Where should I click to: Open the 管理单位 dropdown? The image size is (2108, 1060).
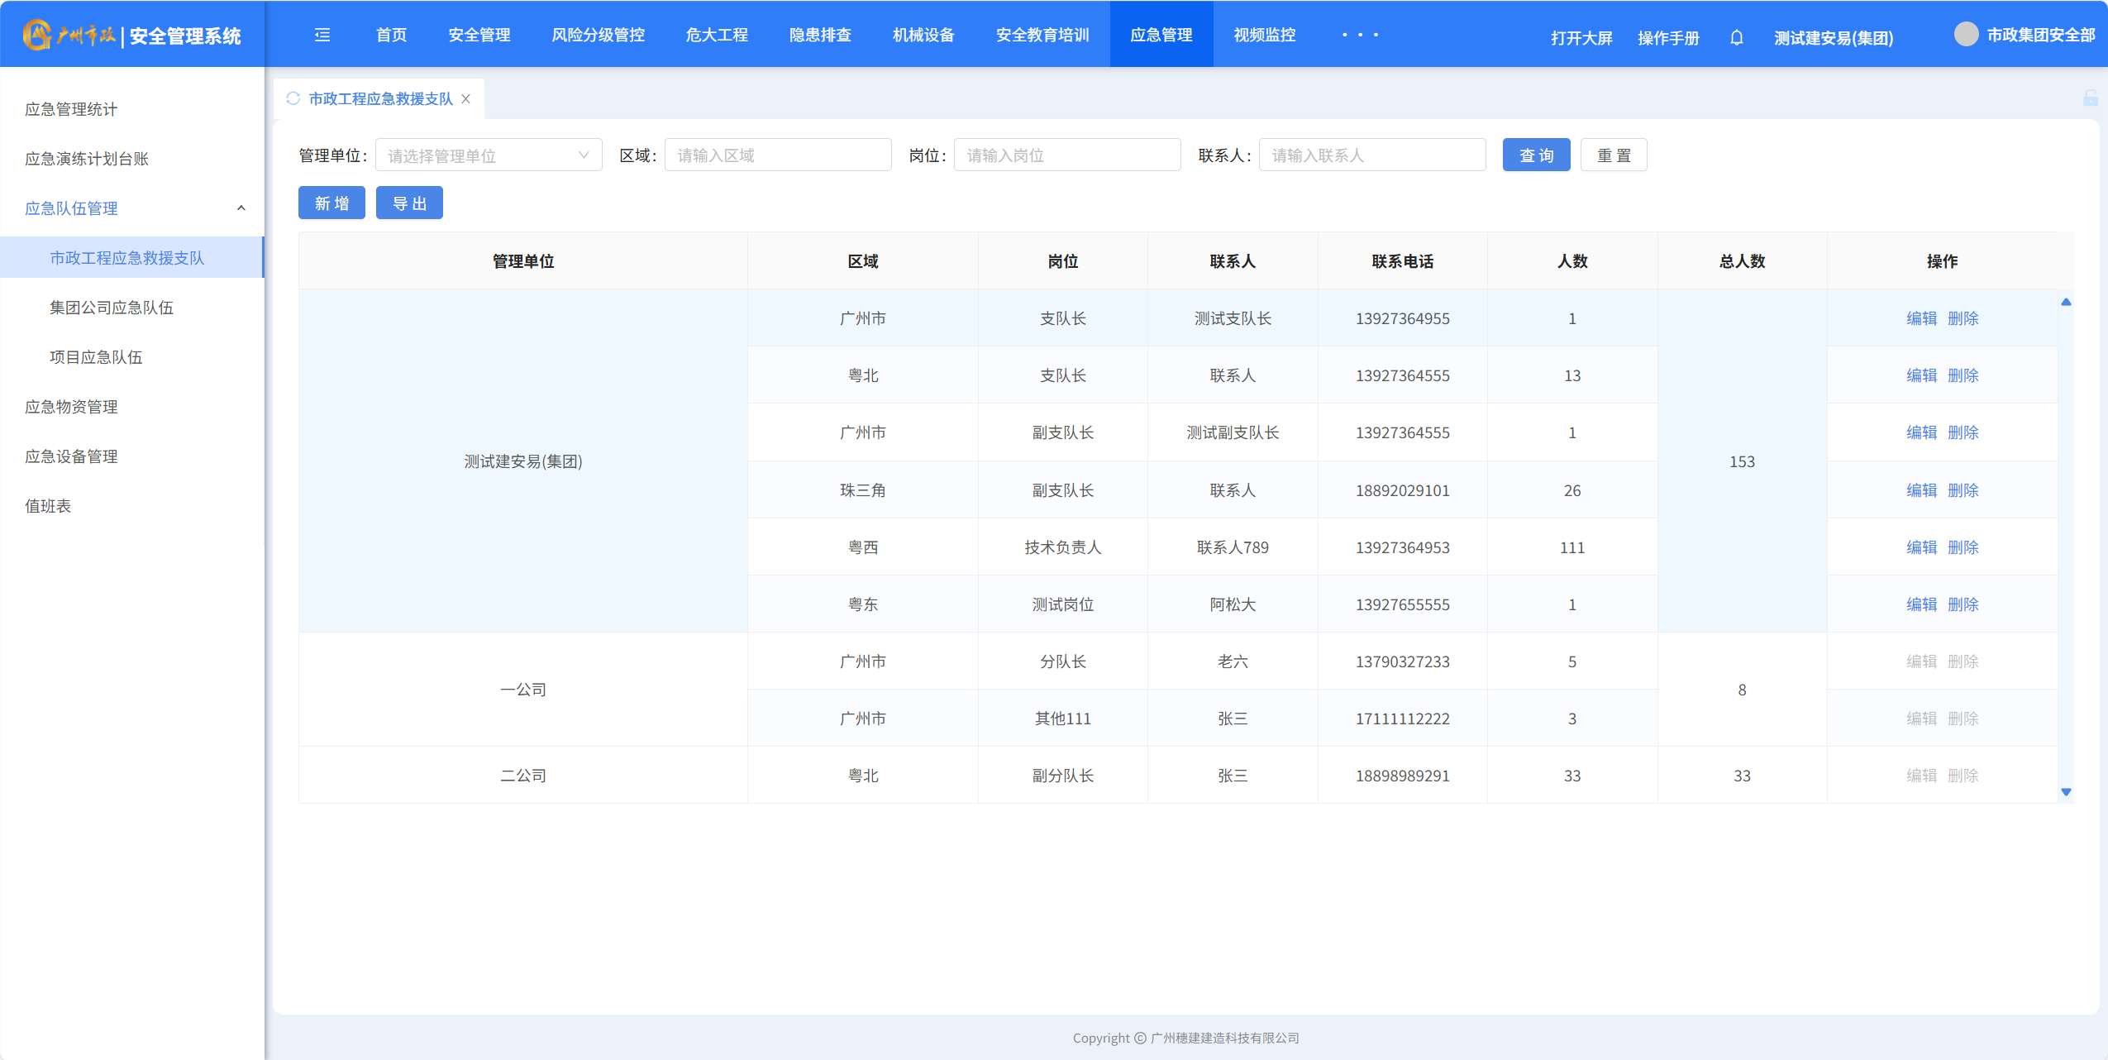[488, 155]
